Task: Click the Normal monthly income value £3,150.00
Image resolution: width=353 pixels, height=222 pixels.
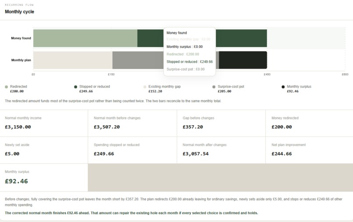Action: click(x=18, y=127)
